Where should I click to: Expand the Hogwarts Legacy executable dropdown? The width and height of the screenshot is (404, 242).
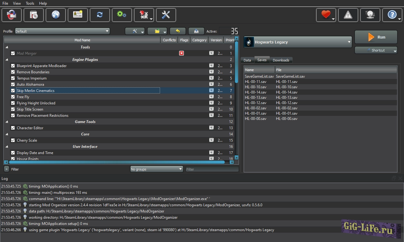point(297,42)
